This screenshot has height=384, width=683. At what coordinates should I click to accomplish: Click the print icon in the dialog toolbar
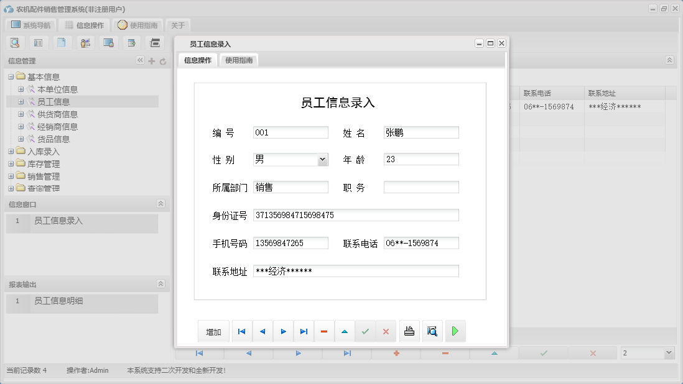(x=409, y=331)
